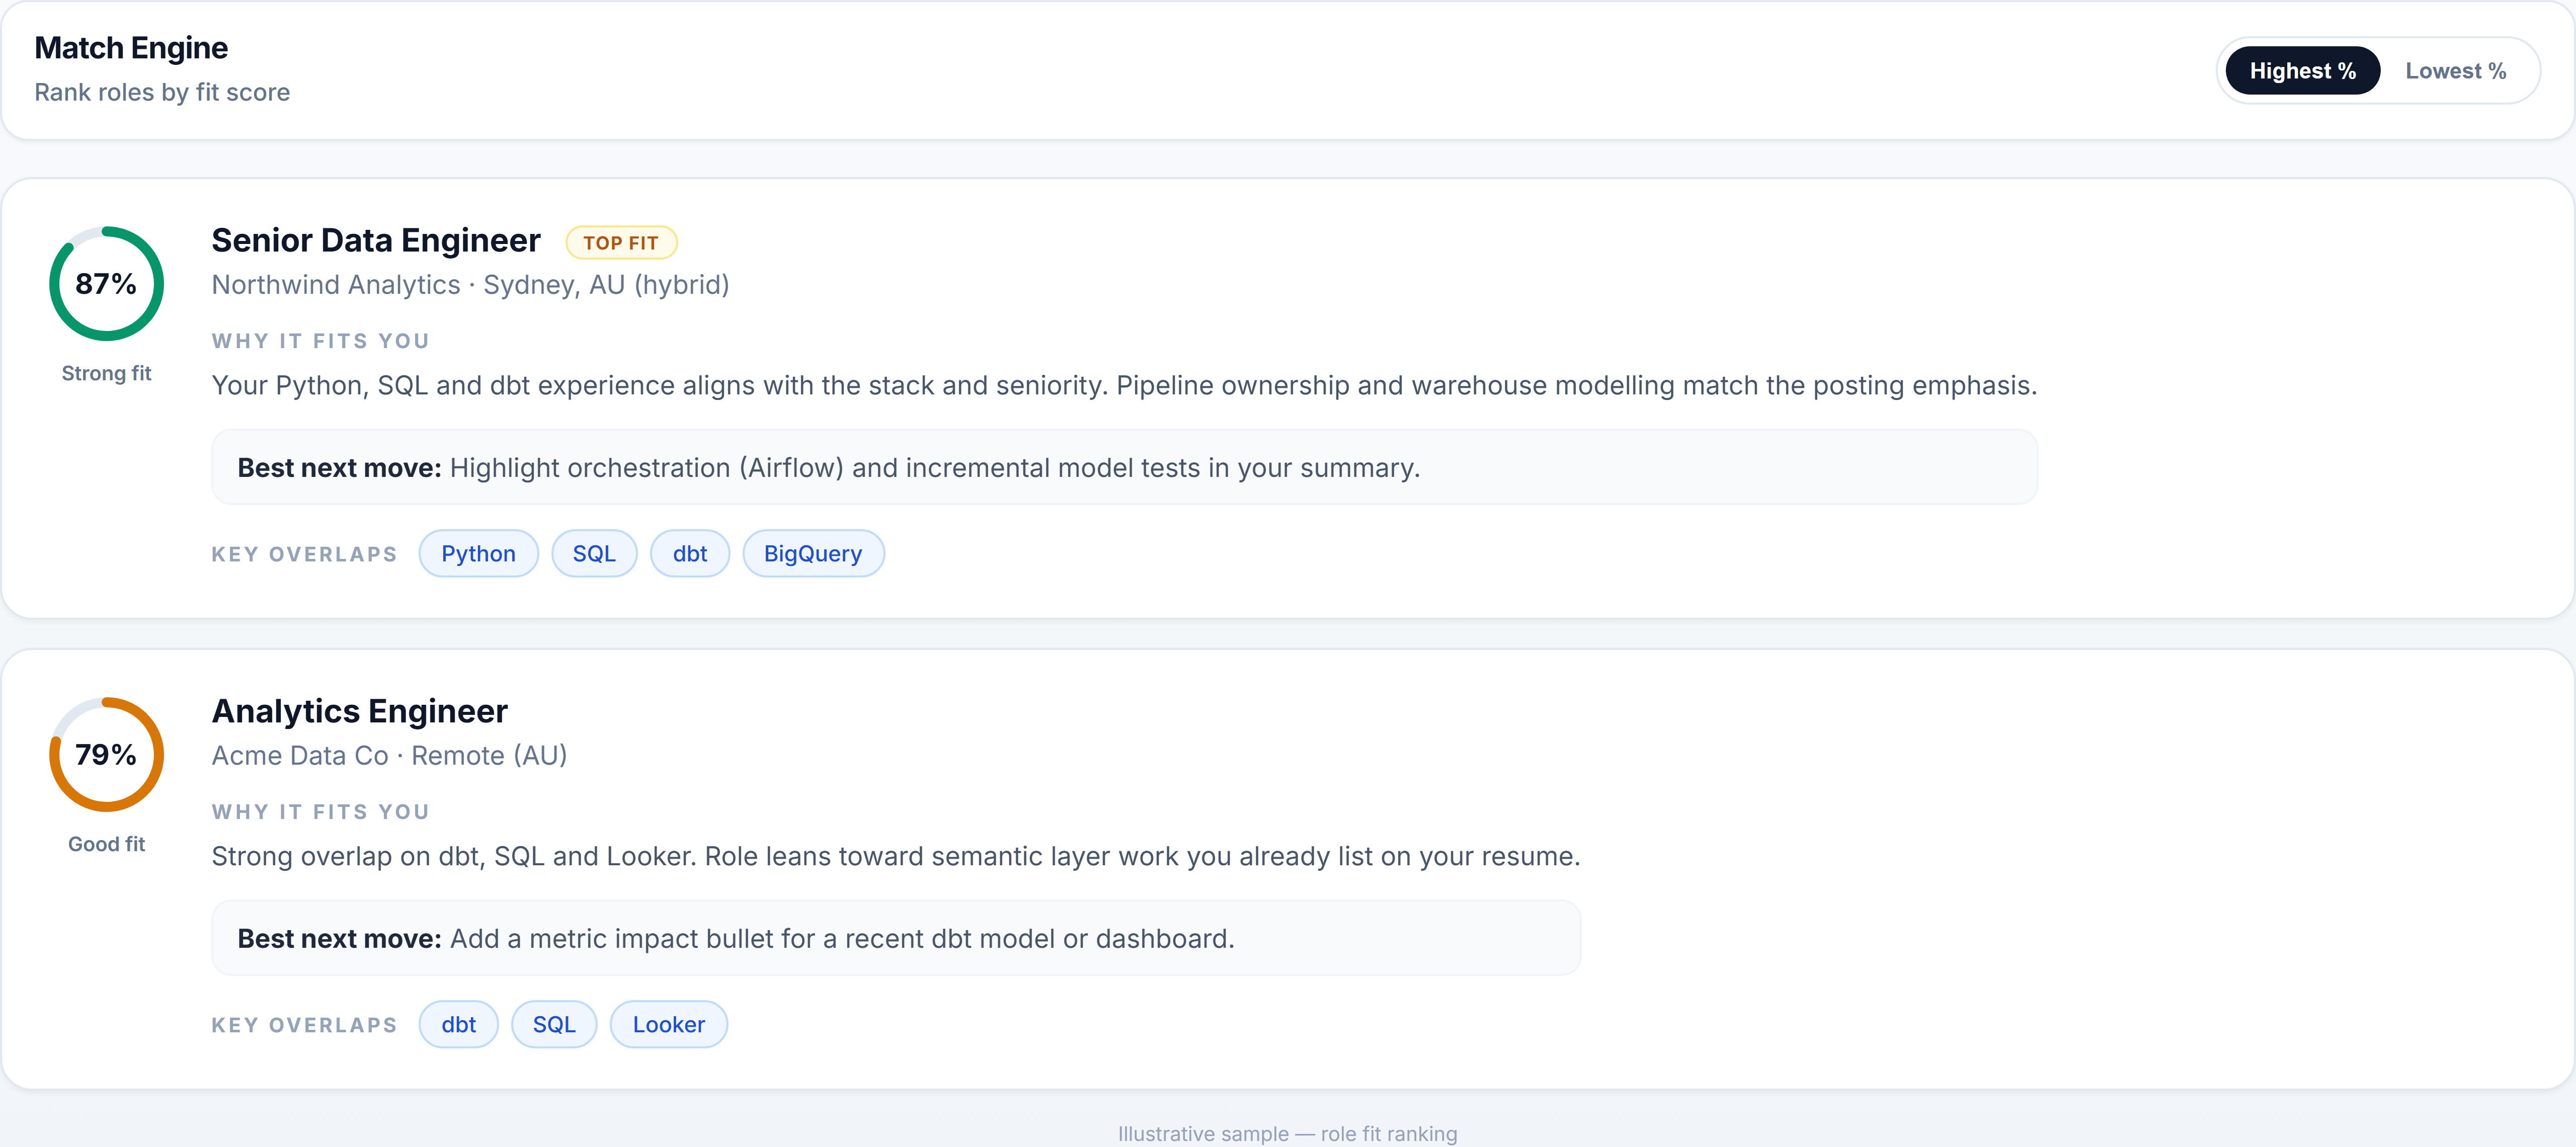This screenshot has height=1147, width=2576.
Task: Click dbt tag under Analytics Engineer
Action: pyautogui.click(x=458, y=1025)
